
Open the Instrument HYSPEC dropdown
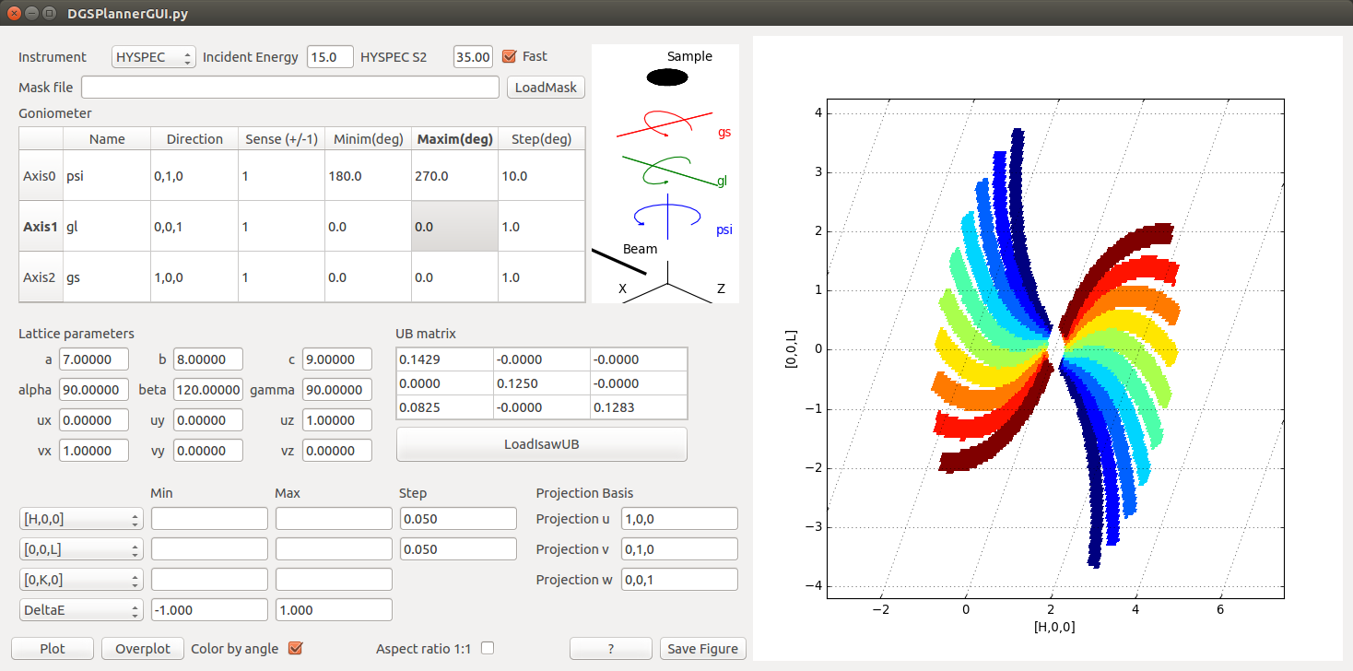(154, 57)
